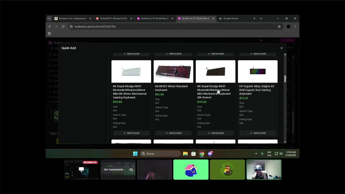Close the Amazon.com browser tab

click(90, 18)
